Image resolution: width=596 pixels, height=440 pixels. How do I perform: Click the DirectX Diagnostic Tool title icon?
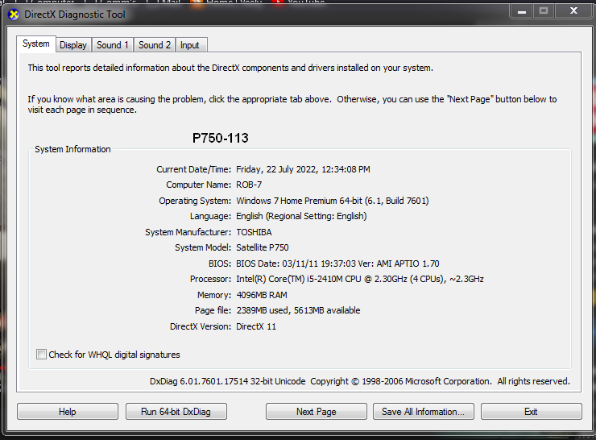click(x=14, y=15)
